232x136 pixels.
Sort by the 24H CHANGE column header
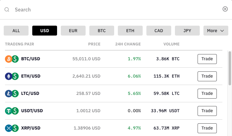pyautogui.click(x=128, y=44)
